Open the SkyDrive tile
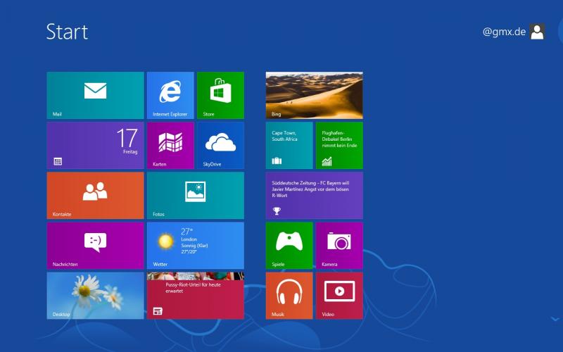This screenshot has width=563, height=352. click(220, 146)
